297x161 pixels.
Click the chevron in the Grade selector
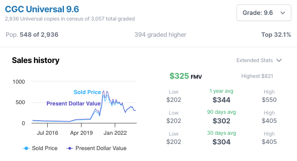tap(283, 13)
